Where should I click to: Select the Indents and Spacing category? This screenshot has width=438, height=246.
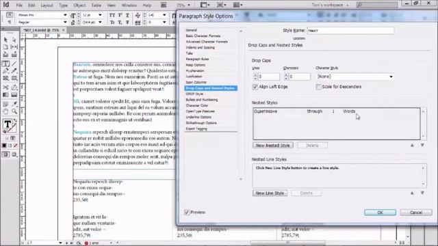(x=201, y=47)
